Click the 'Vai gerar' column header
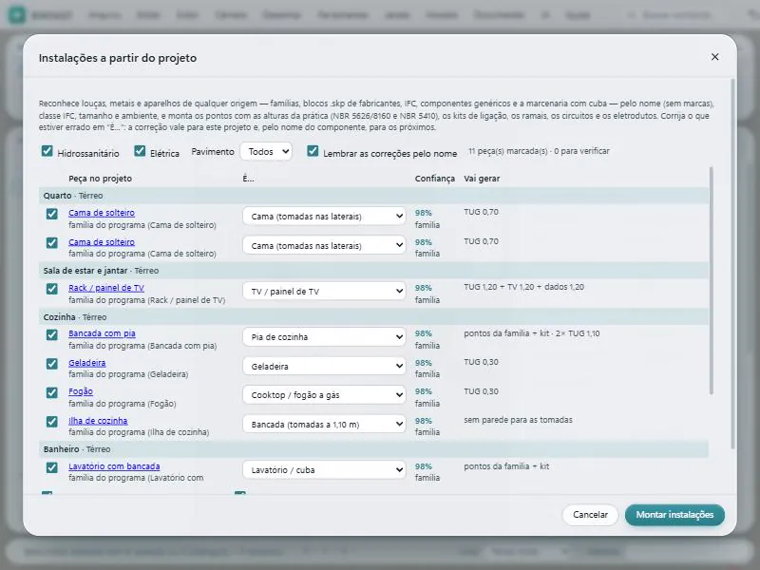 pyautogui.click(x=482, y=179)
